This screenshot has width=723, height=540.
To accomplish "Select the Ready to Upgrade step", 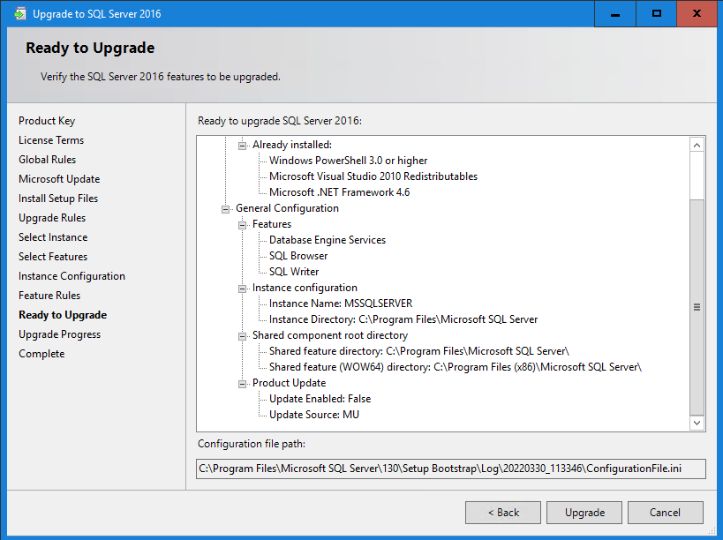I will (x=63, y=315).
